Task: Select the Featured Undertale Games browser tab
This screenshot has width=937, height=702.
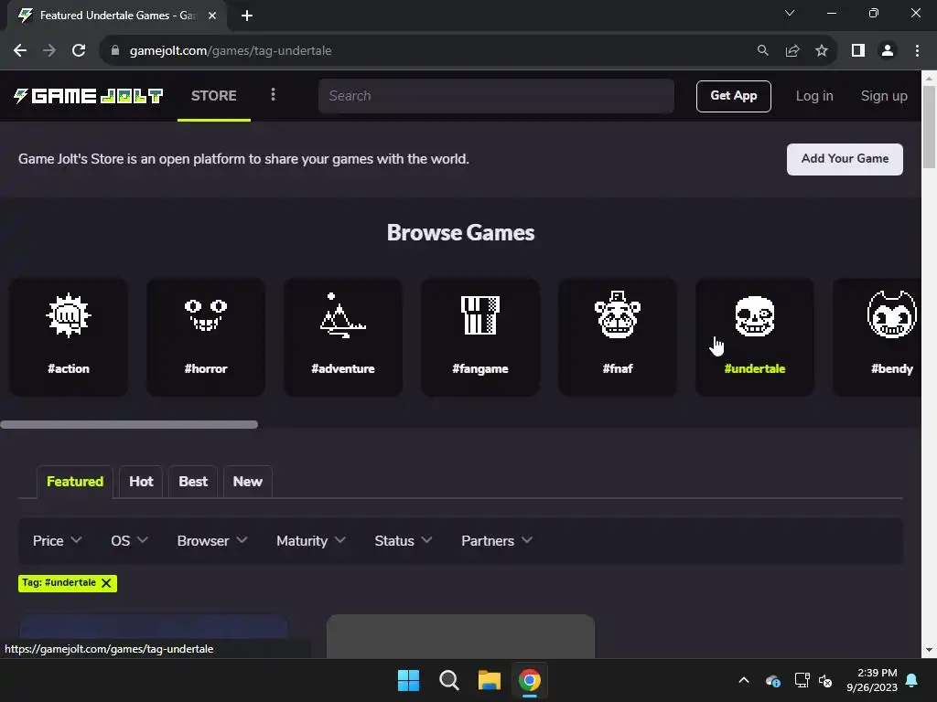Action: [x=116, y=16]
